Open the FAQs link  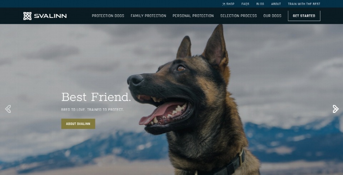tap(245, 4)
